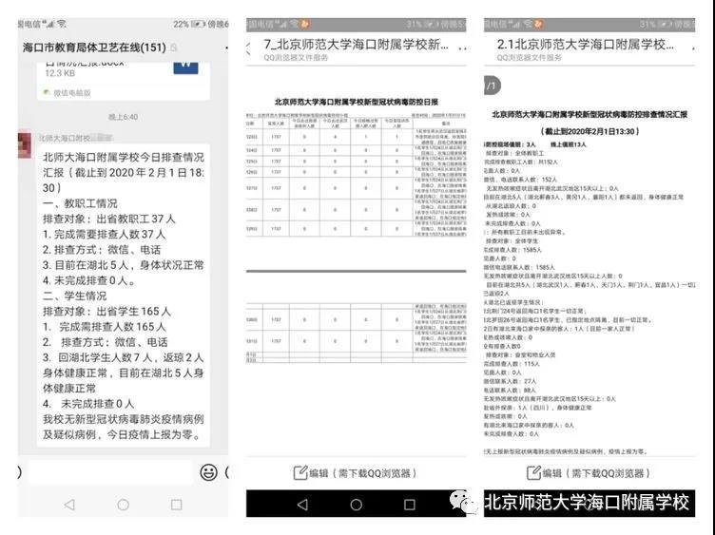715x535 pixels.
Task: Click the text （截止到2020年2月1日13:30）
Action: [x=589, y=132]
